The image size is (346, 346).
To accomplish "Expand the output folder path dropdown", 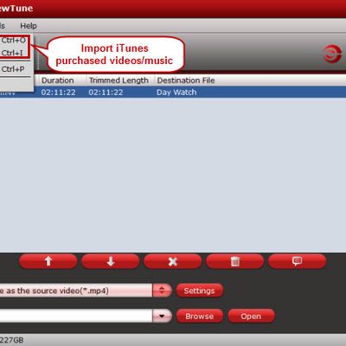I will (x=162, y=316).
